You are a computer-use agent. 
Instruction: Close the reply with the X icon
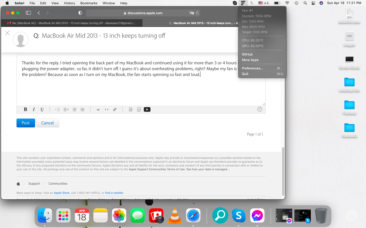(x=7, y=33)
